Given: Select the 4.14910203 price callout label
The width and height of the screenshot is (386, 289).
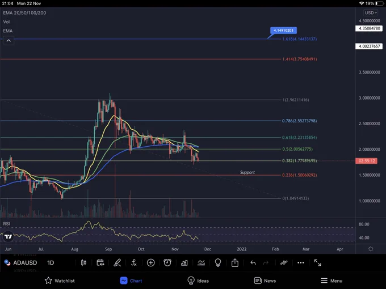Looking at the screenshot, I should [x=283, y=30].
